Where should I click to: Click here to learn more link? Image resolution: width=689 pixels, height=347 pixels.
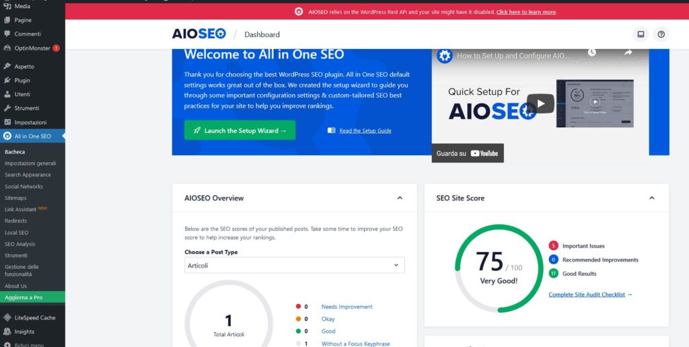(x=526, y=12)
